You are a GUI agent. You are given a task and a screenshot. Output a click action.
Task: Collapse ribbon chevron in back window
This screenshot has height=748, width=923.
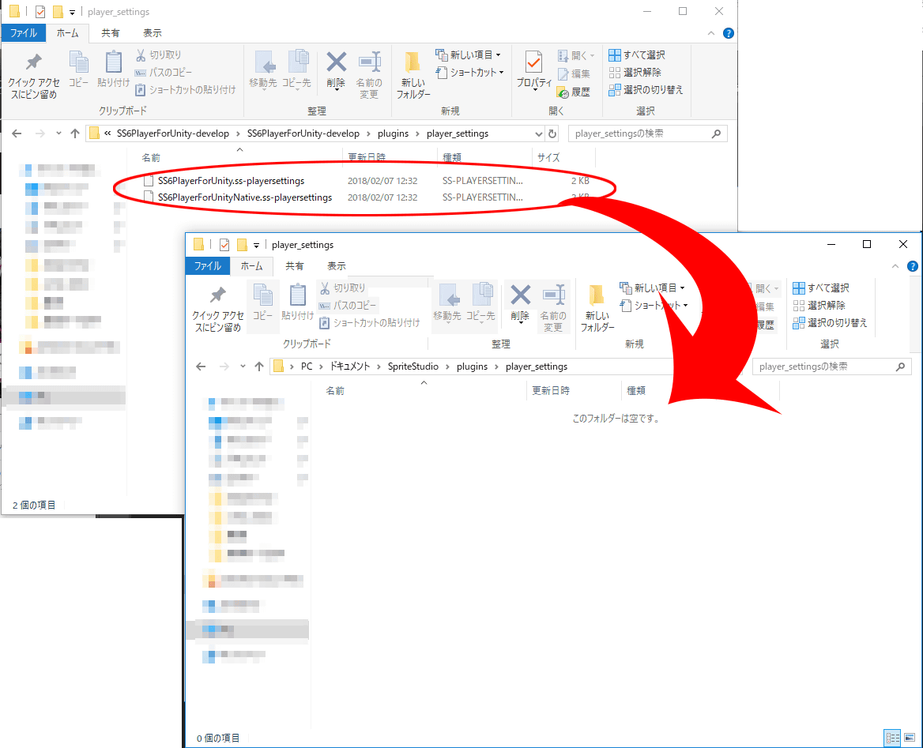coord(711,33)
